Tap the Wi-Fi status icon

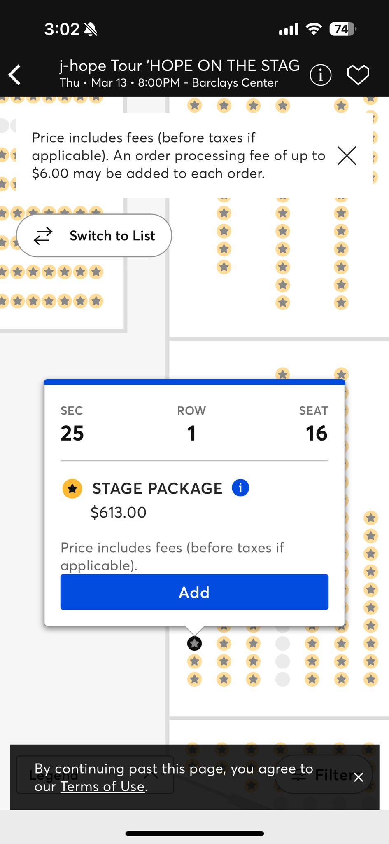(x=314, y=29)
